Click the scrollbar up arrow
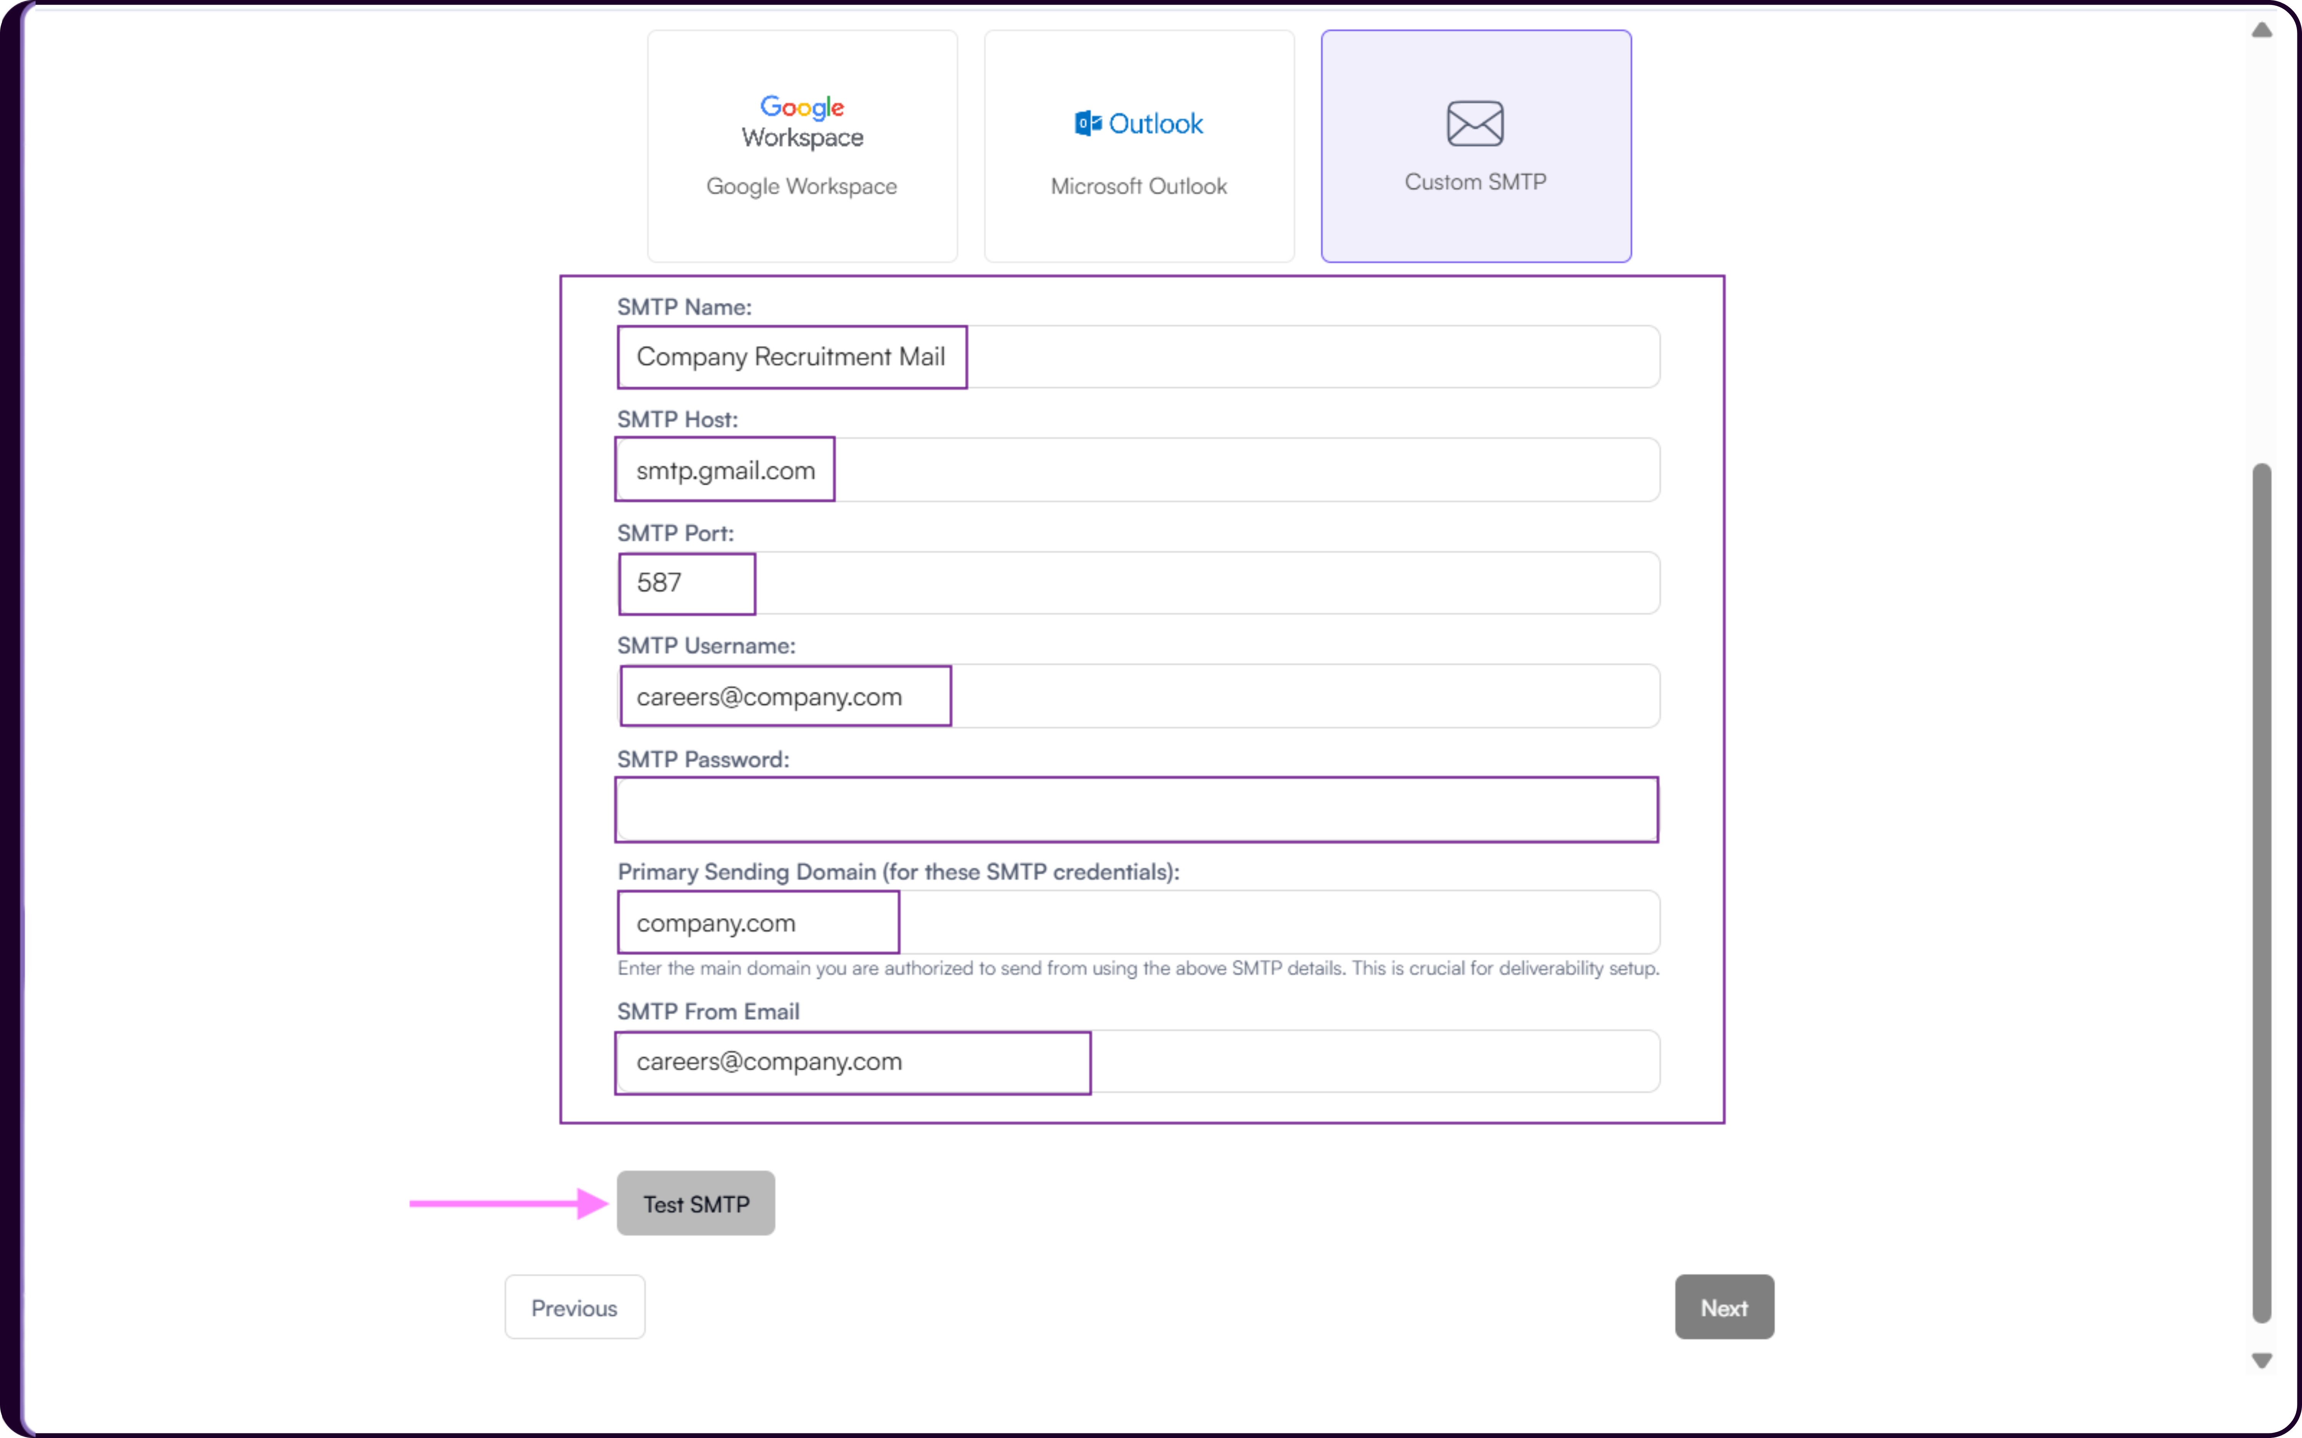 click(2262, 30)
